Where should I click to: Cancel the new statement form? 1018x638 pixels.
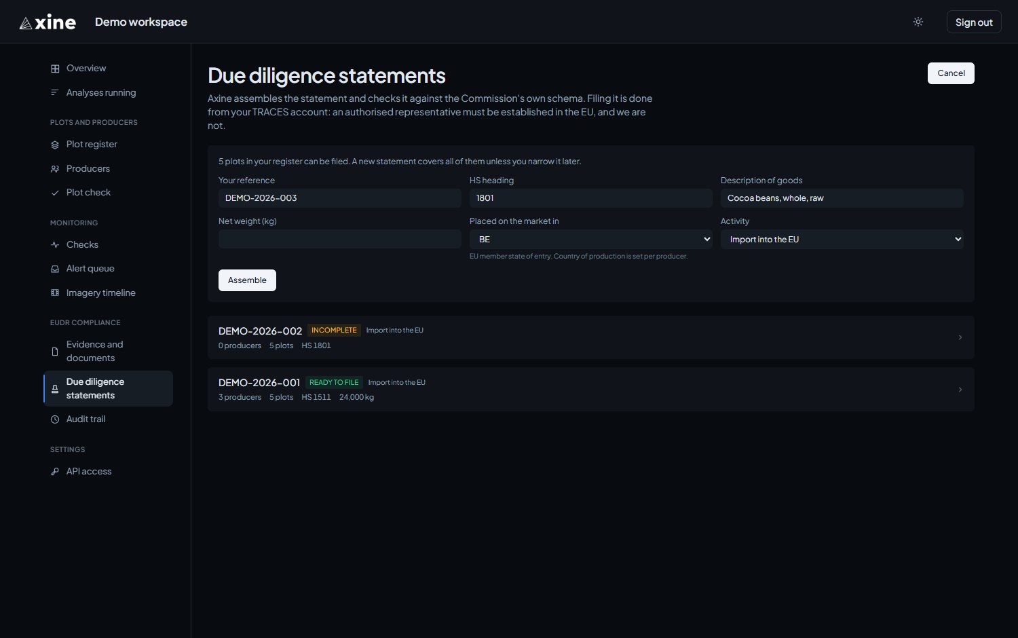coord(951,73)
